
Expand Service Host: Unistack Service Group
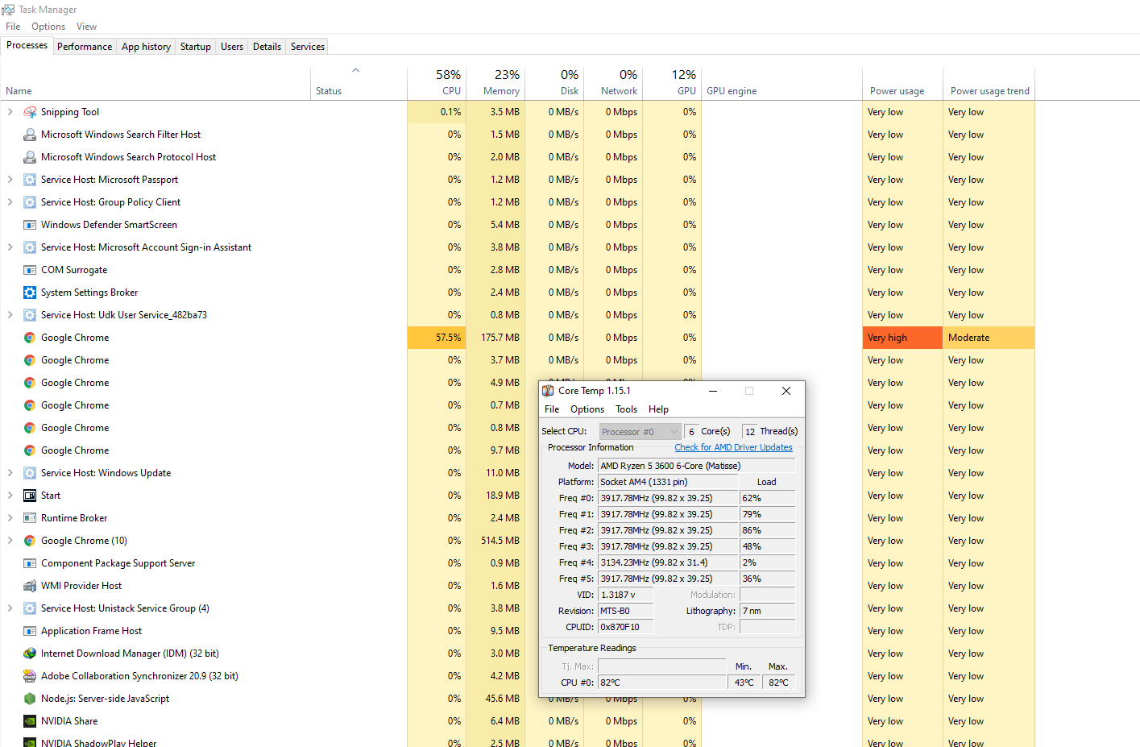(x=10, y=608)
